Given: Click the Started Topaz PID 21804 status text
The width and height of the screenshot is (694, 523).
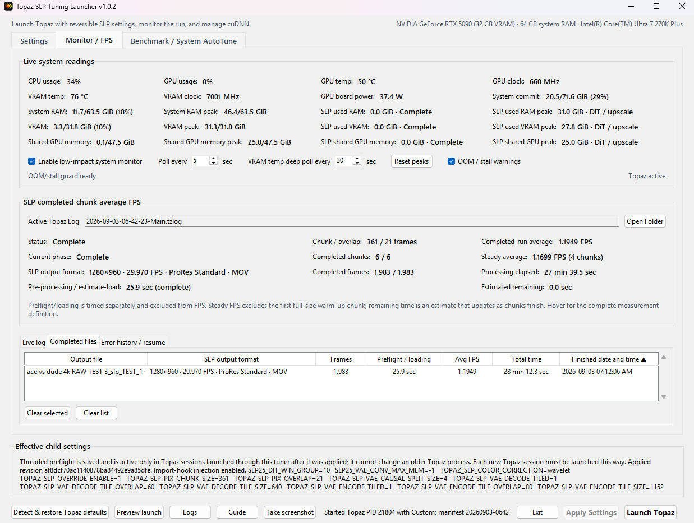Looking at the screenshot, I should [416, 512].
